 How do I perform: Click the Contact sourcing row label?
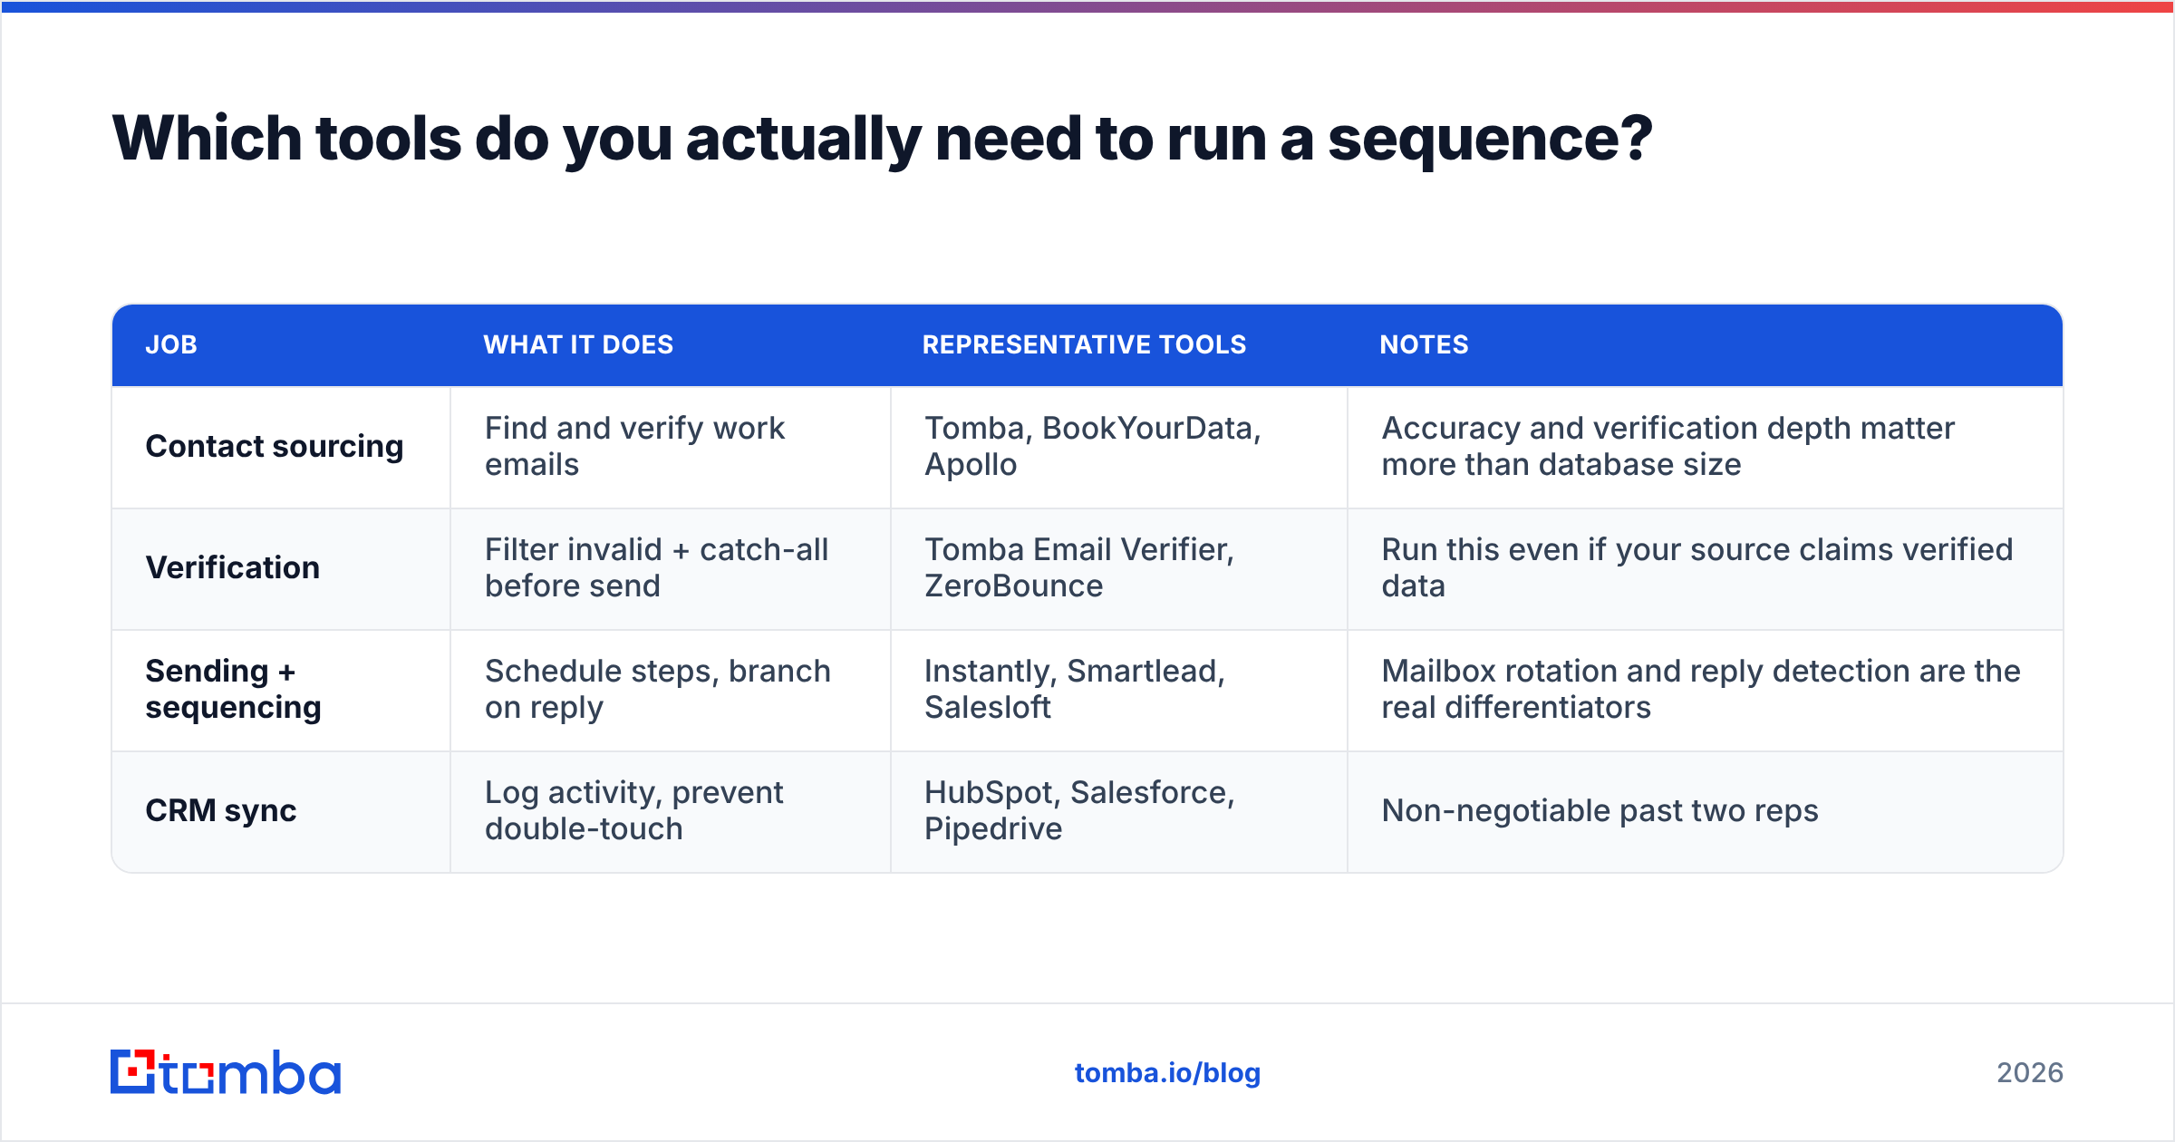coord(274,447)
